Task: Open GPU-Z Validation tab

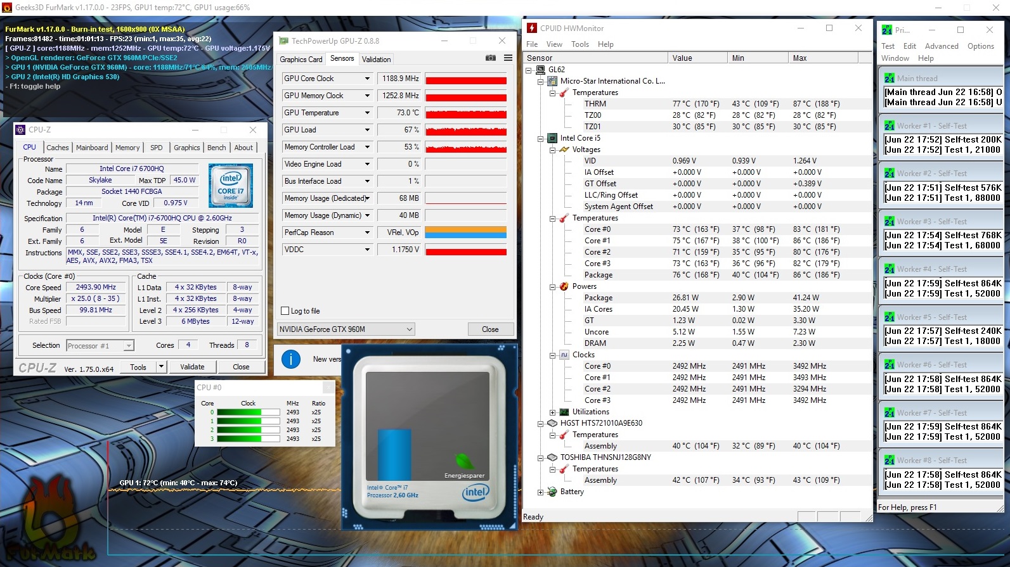Action: click(376, 59)
